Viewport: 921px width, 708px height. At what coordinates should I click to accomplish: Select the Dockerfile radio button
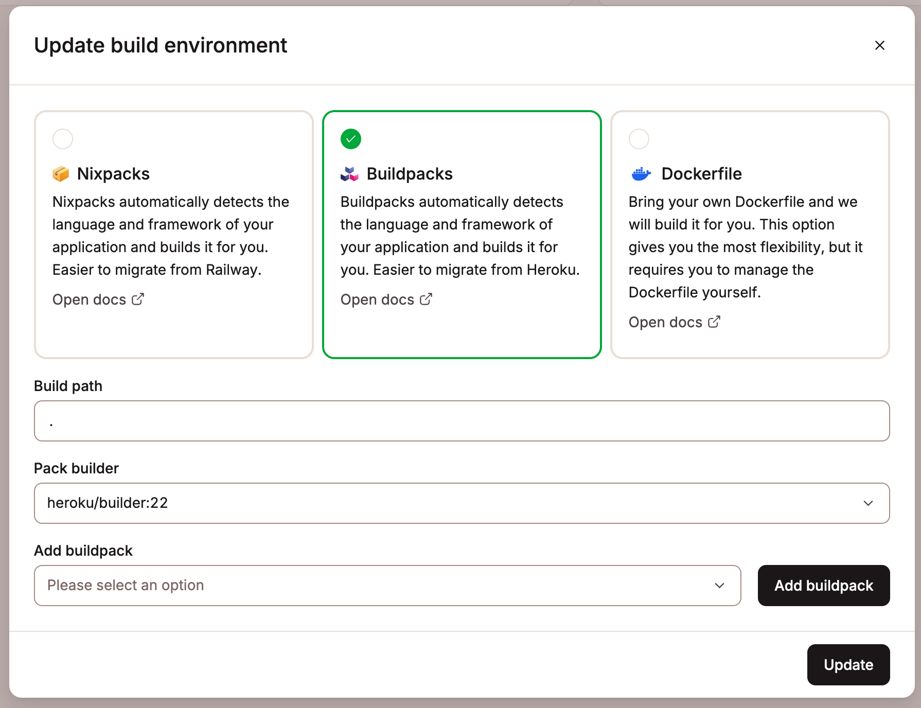click(639, 138)
